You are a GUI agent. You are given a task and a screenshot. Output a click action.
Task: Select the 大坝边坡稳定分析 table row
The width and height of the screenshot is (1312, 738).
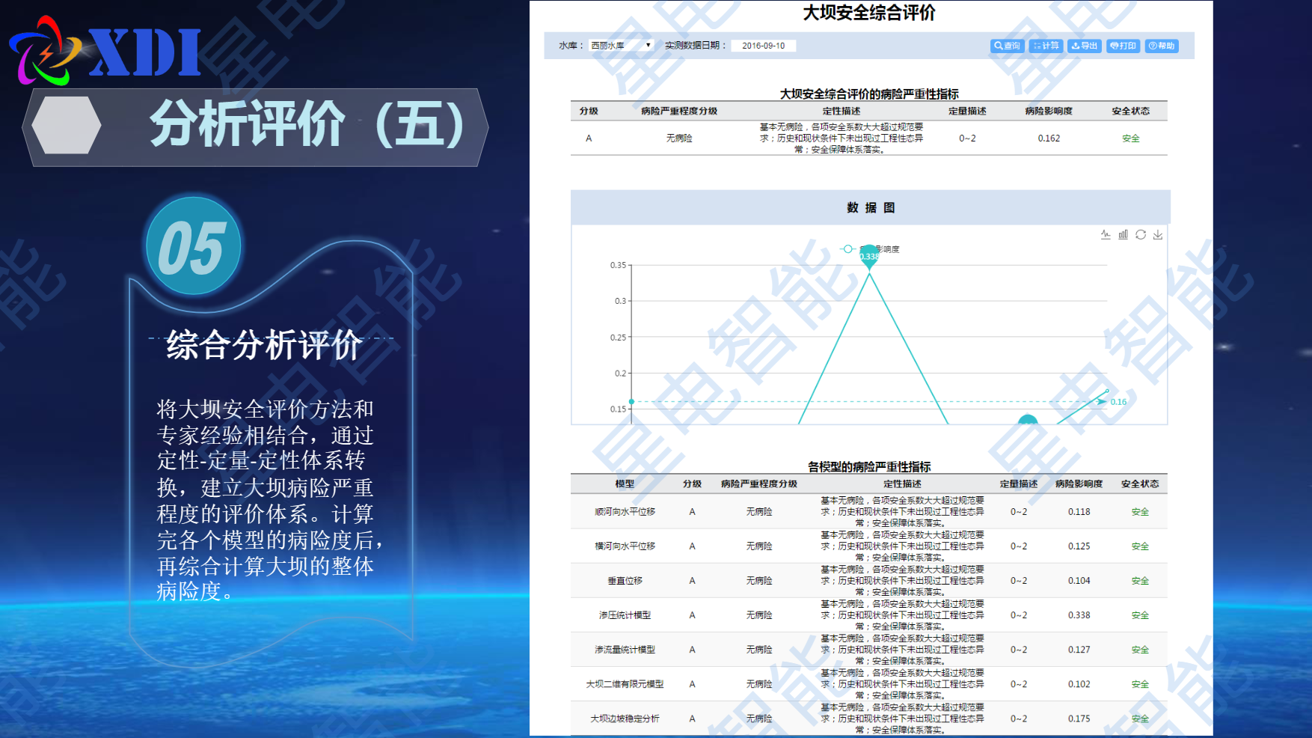coord(868,719)
